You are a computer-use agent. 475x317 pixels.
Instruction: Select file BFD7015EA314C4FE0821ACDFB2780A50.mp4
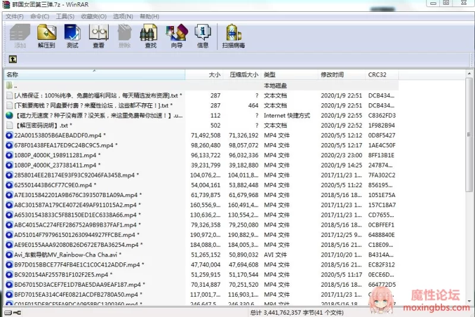(x=78, y=294)
